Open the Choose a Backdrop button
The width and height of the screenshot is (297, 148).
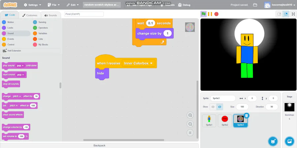(x=289, y=141)
